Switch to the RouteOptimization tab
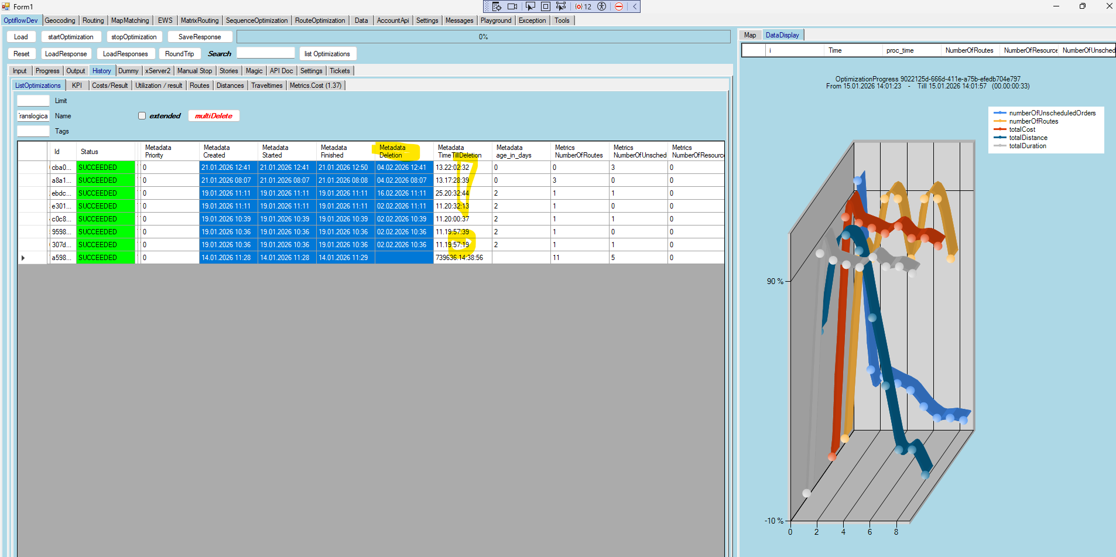 [320, 20]
